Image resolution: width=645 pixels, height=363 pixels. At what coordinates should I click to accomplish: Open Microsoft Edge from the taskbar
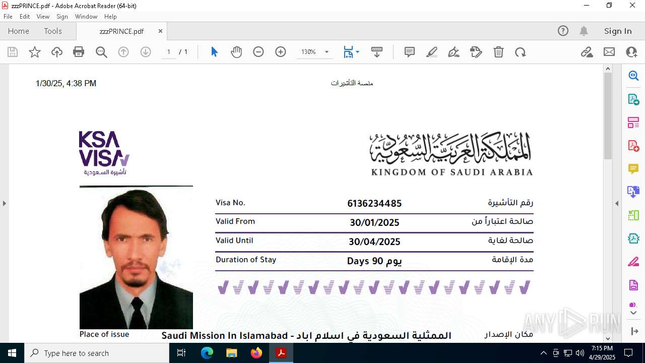tap(207, 353)
